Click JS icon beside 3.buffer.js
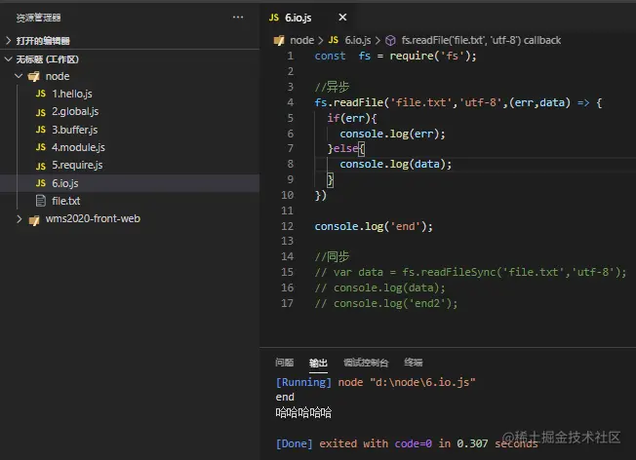Image resolution: width=636 pixels, height=460 pixels. (x=41, y=130)
